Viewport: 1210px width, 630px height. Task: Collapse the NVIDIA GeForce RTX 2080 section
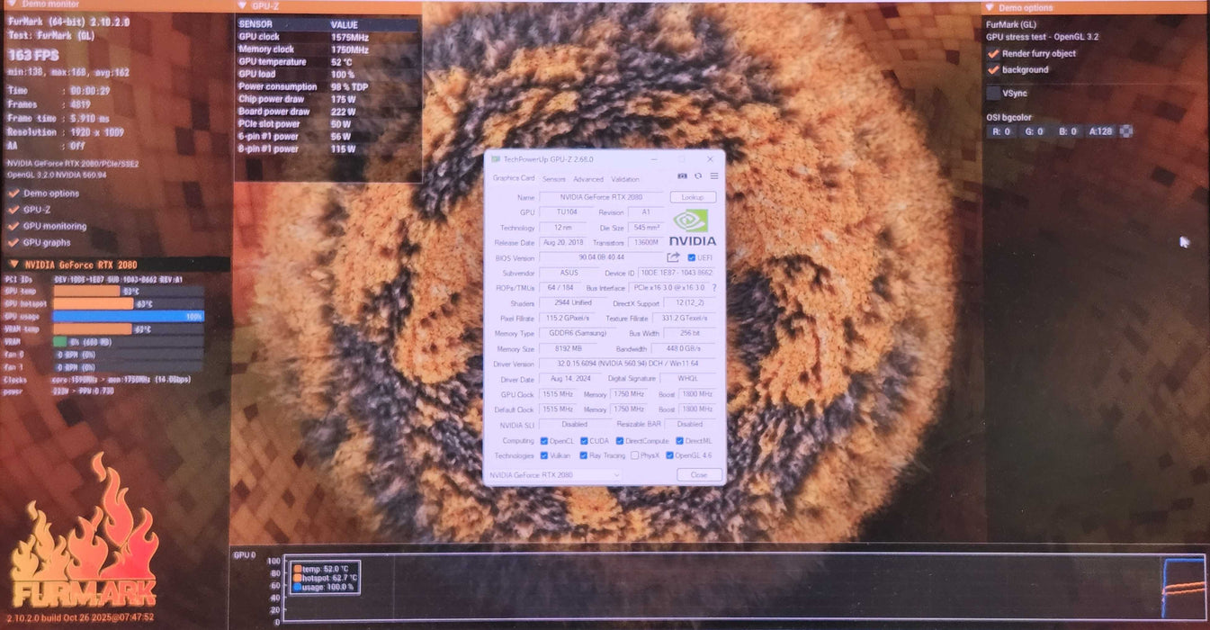[13, 265]
